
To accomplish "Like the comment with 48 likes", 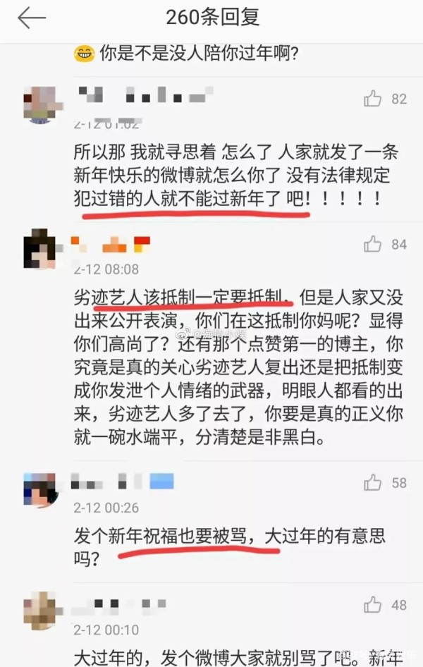I will point(372,604).
